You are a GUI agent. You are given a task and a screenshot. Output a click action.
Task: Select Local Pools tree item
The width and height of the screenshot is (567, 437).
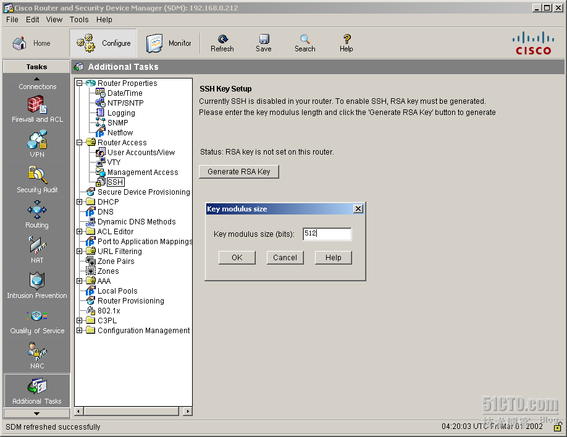click(x=117, y=291)
